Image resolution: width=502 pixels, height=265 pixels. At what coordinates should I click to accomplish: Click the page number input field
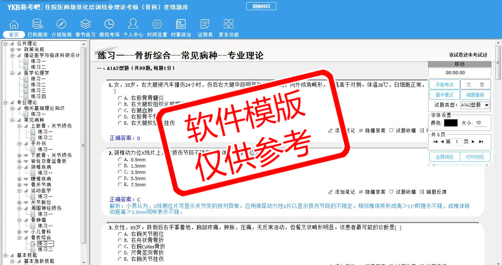click(x=456, y=142)
